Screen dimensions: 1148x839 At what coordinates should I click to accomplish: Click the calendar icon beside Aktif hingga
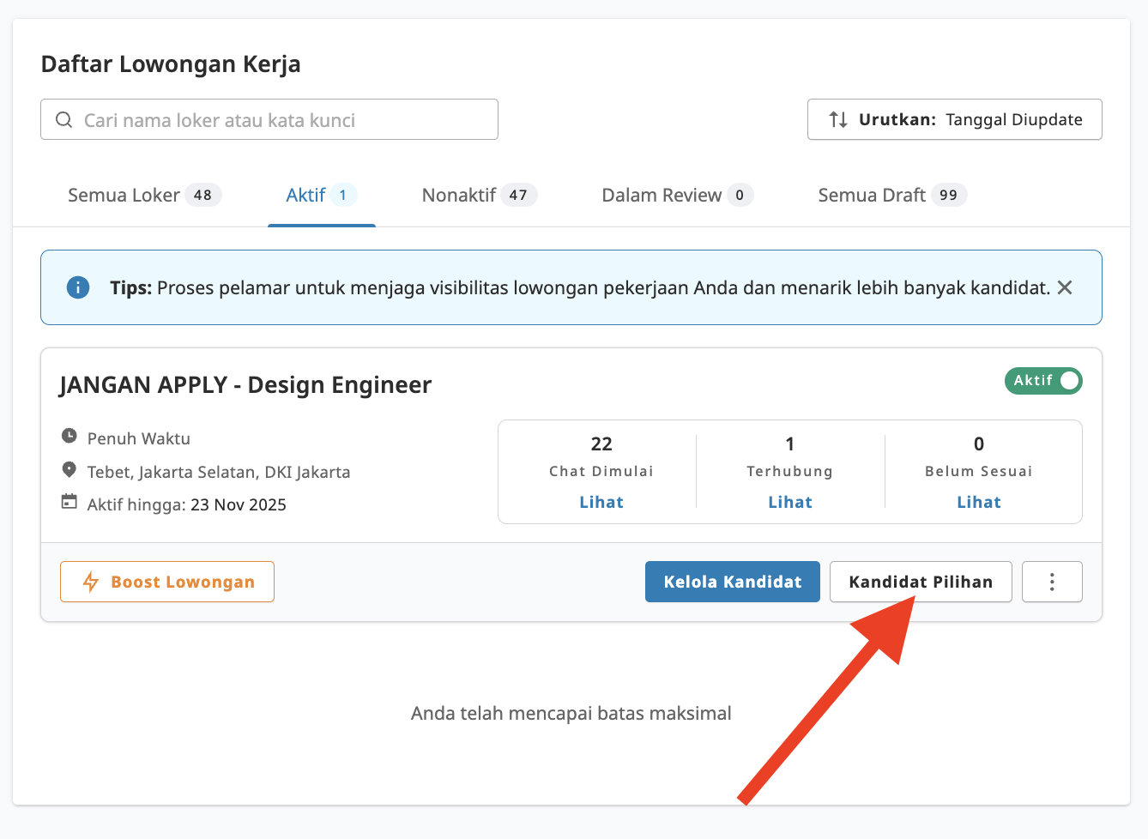click(x=69, y=504)
